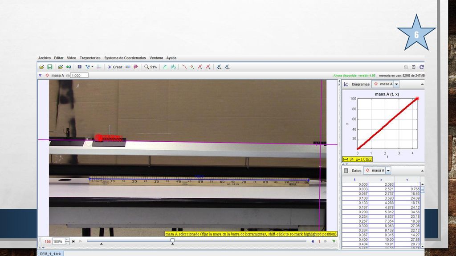Open the masa A dropdown in Datos panel
This screenshot has width=456, height=256.
click(x=388, y=171)
